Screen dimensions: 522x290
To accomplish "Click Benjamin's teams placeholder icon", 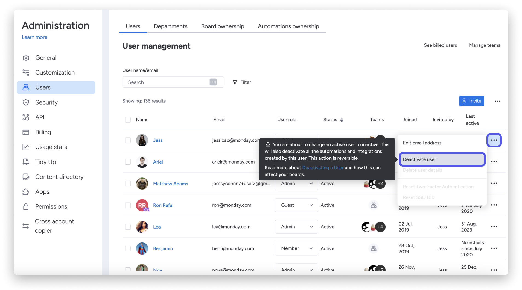I will point(374,248).
